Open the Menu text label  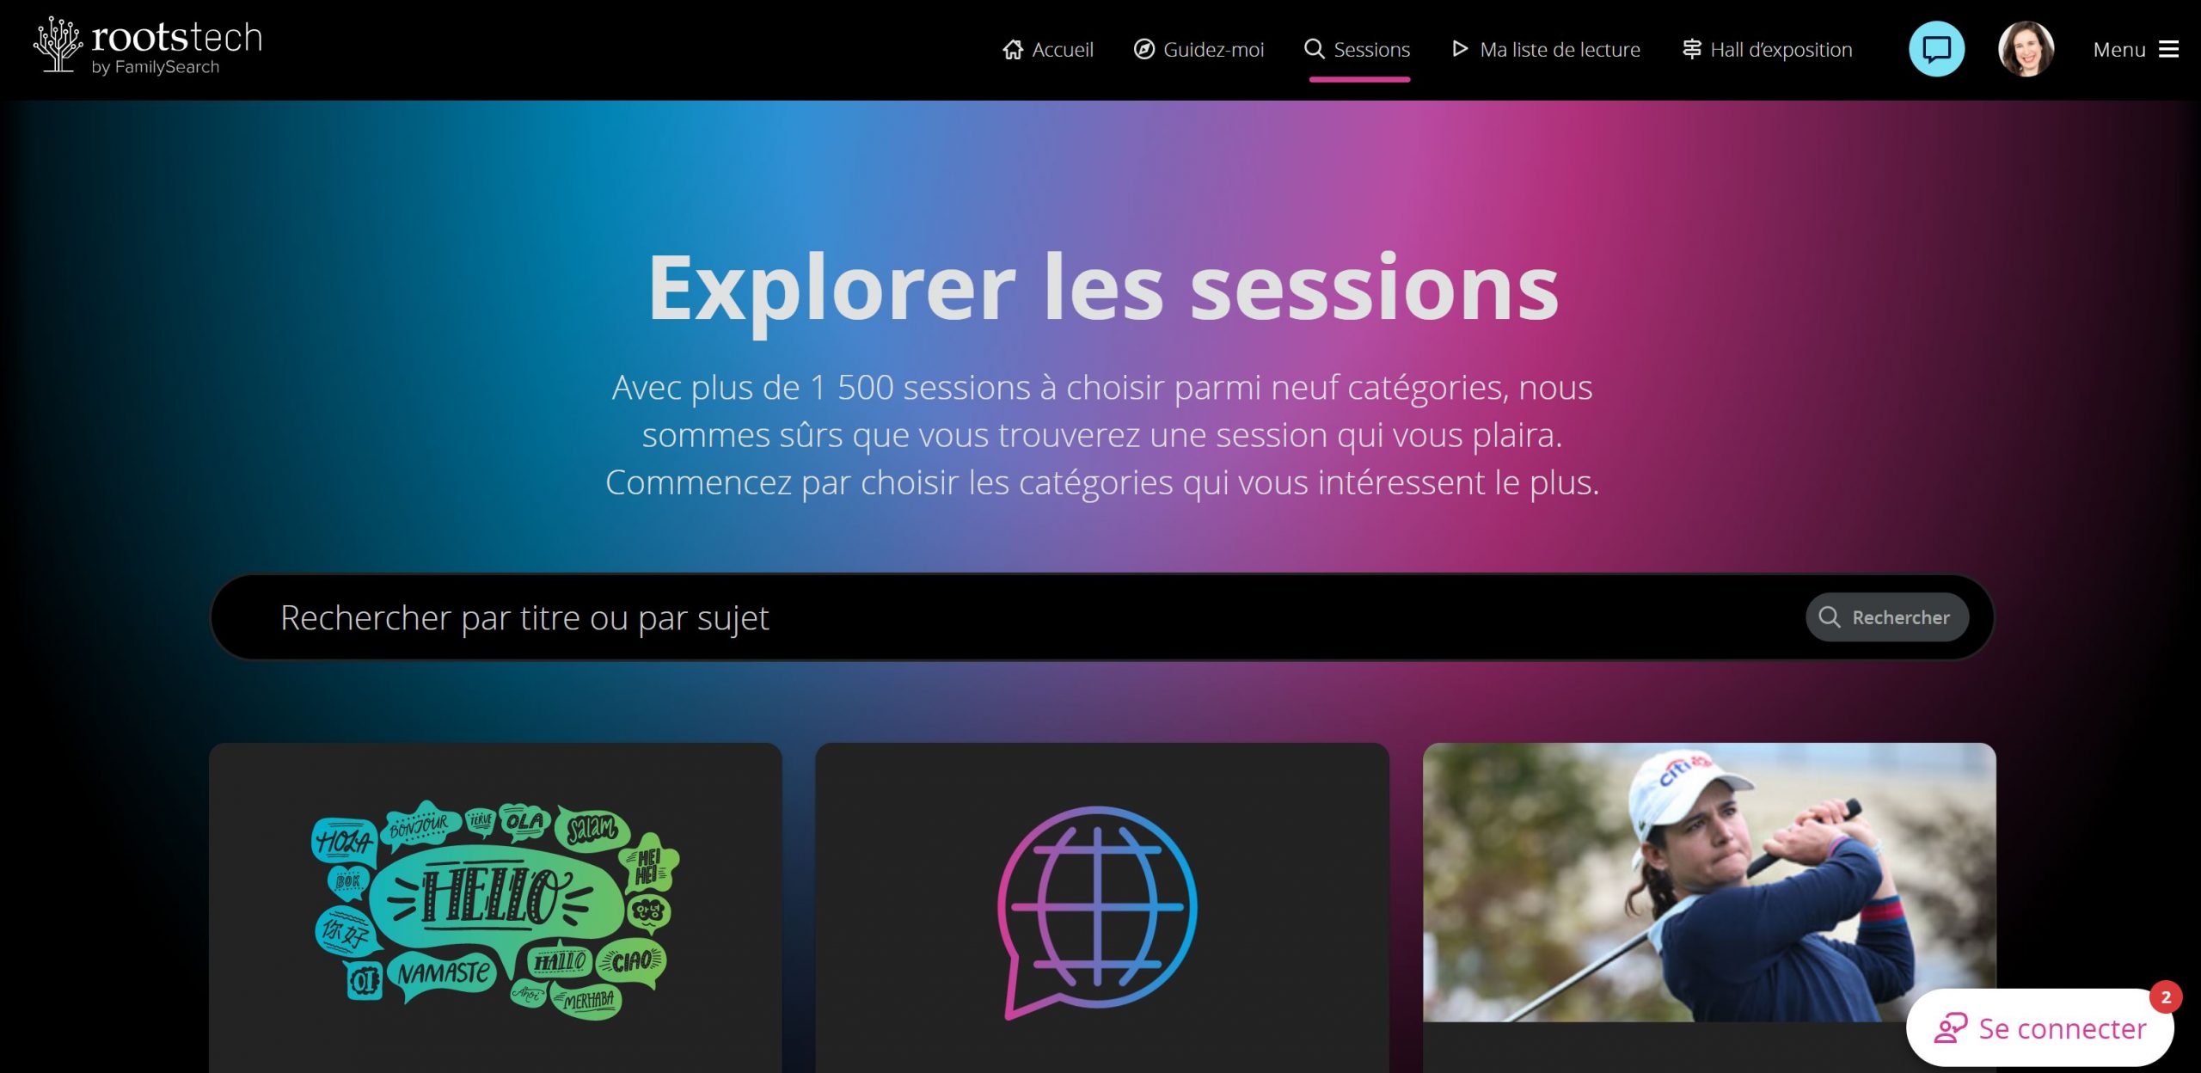point(2119,50)
